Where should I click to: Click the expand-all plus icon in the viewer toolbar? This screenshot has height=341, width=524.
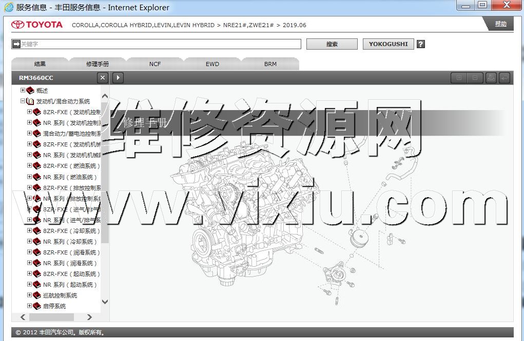pos(459,78)
